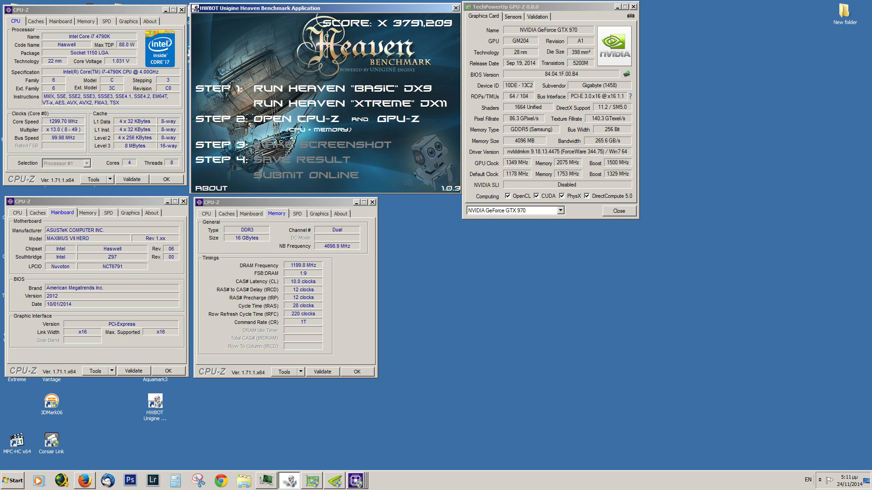Open About tab in Memory CPU-Z window
872x490 pixels.
point(341,214)
